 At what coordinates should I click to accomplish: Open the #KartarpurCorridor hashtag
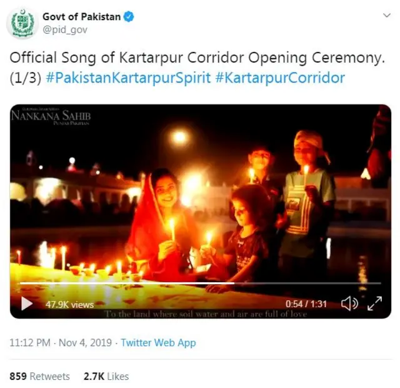click(280, 78)
